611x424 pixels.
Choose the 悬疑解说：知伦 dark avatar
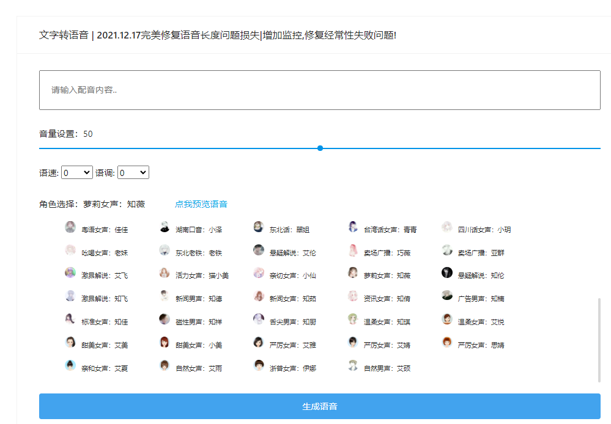pyautogui.click(x=447, y=272)
